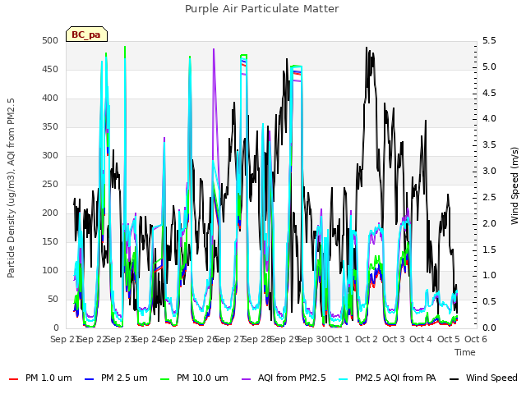
Task: Click the 450 left axis tick label
Action: pyautogui.click(x=50, y=70)
